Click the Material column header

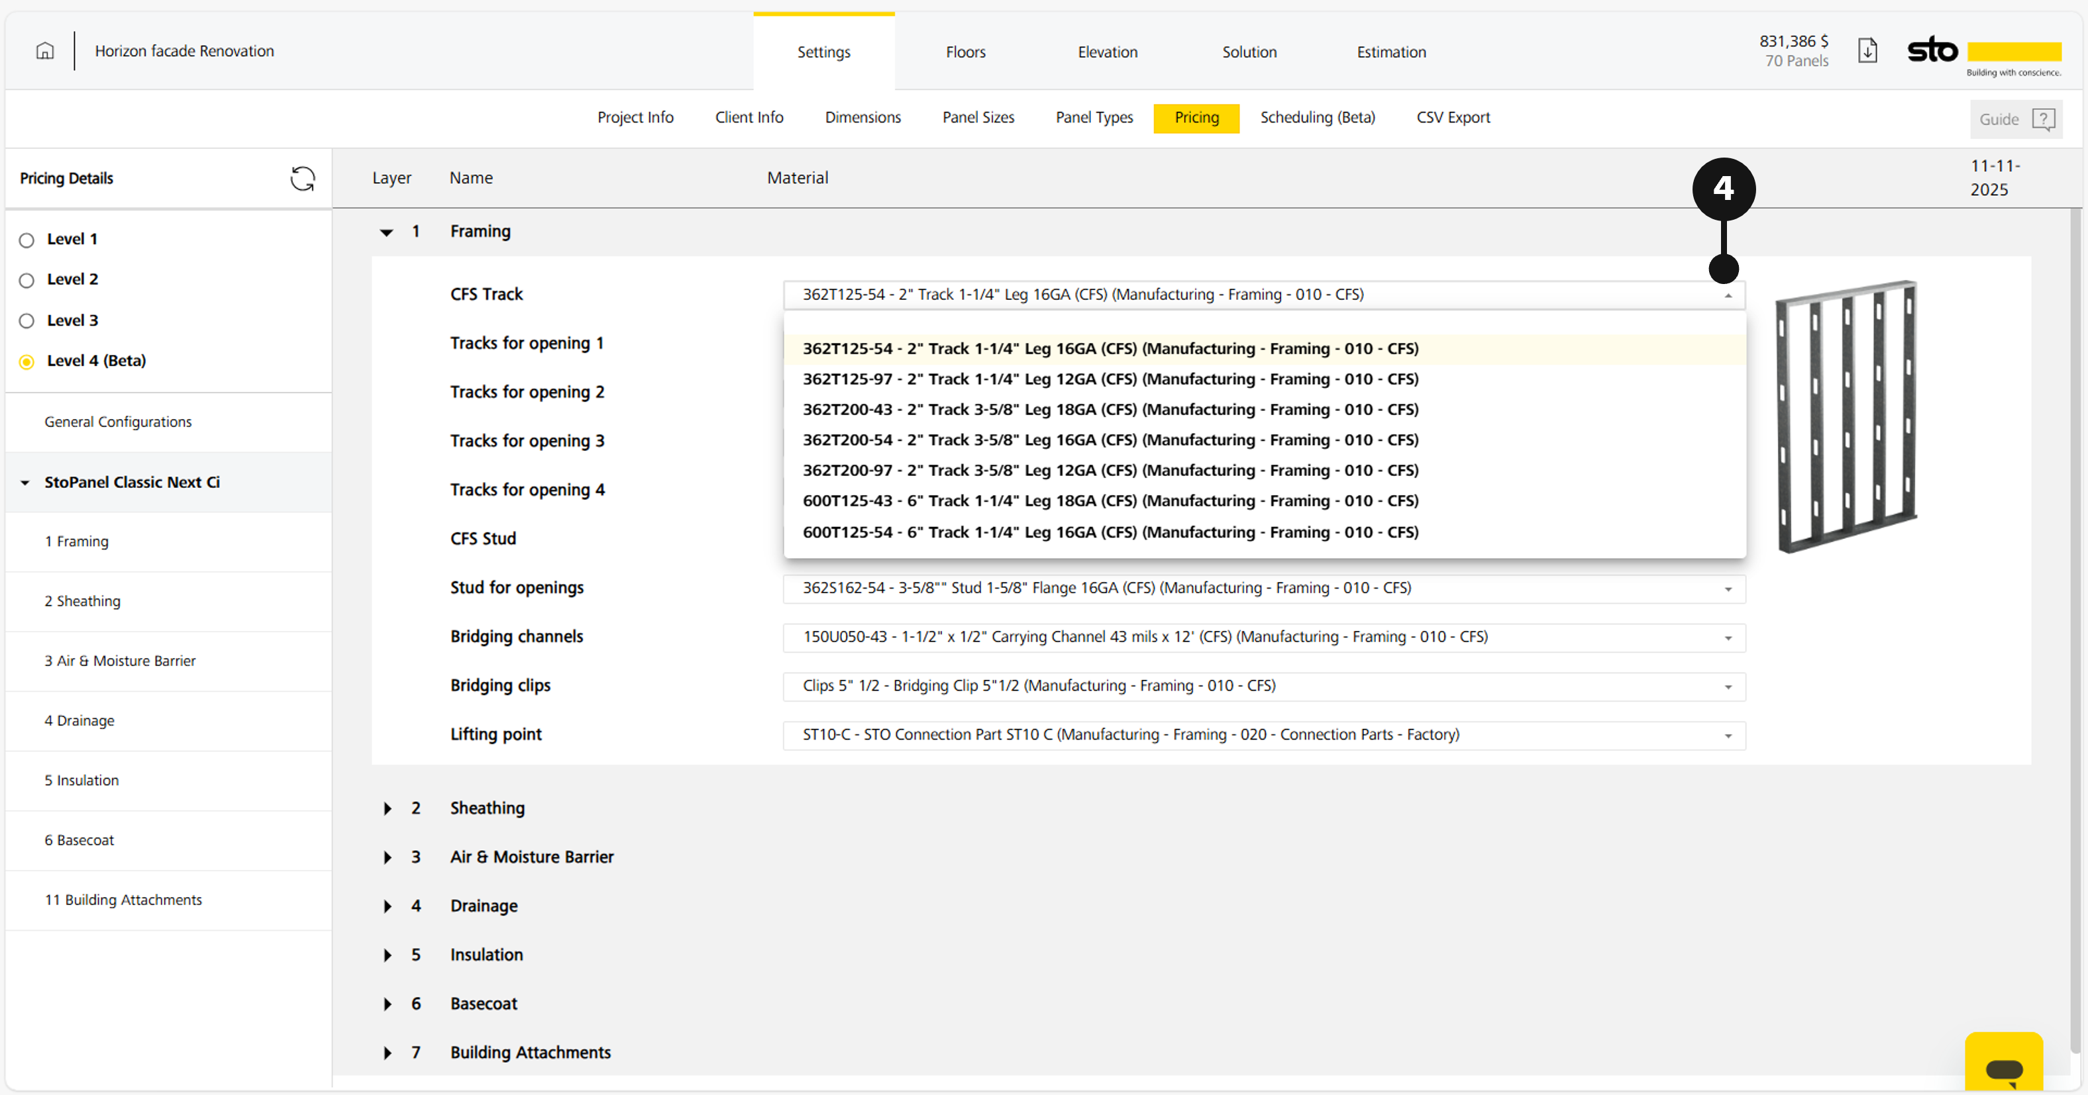[x=798, y=178]
